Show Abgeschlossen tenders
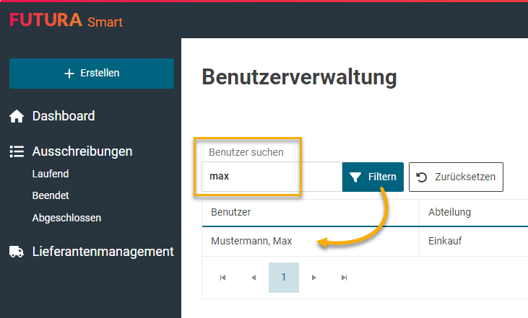Image resolution: width=528 pixels, height=318 pixels. 66,217
